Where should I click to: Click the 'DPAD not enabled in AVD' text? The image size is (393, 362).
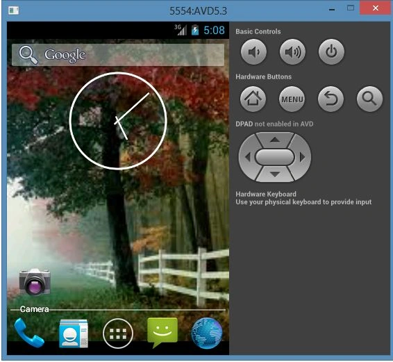coord(274,124)
